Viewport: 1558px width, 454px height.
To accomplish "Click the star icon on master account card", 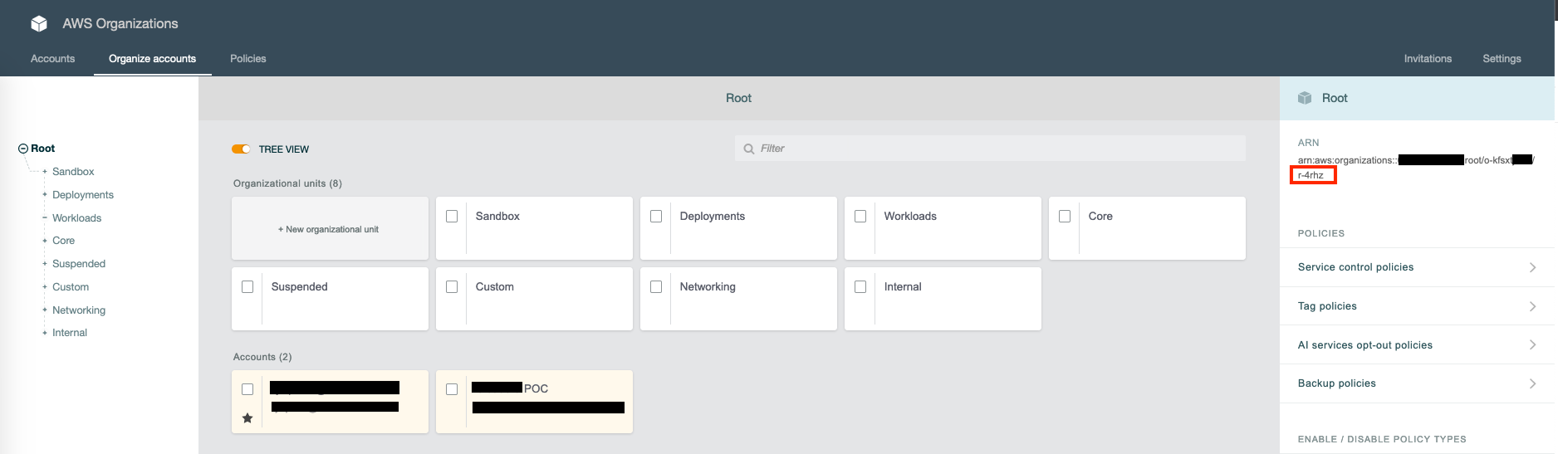I will coord(247,418).
